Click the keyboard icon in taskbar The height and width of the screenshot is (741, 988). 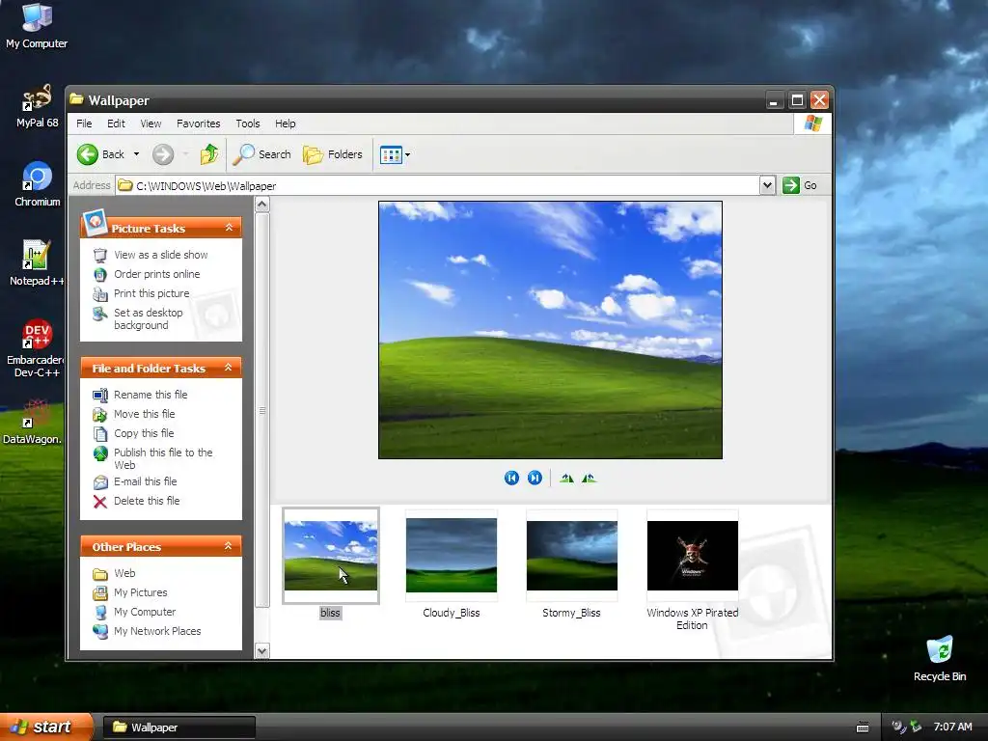[863, 727]
